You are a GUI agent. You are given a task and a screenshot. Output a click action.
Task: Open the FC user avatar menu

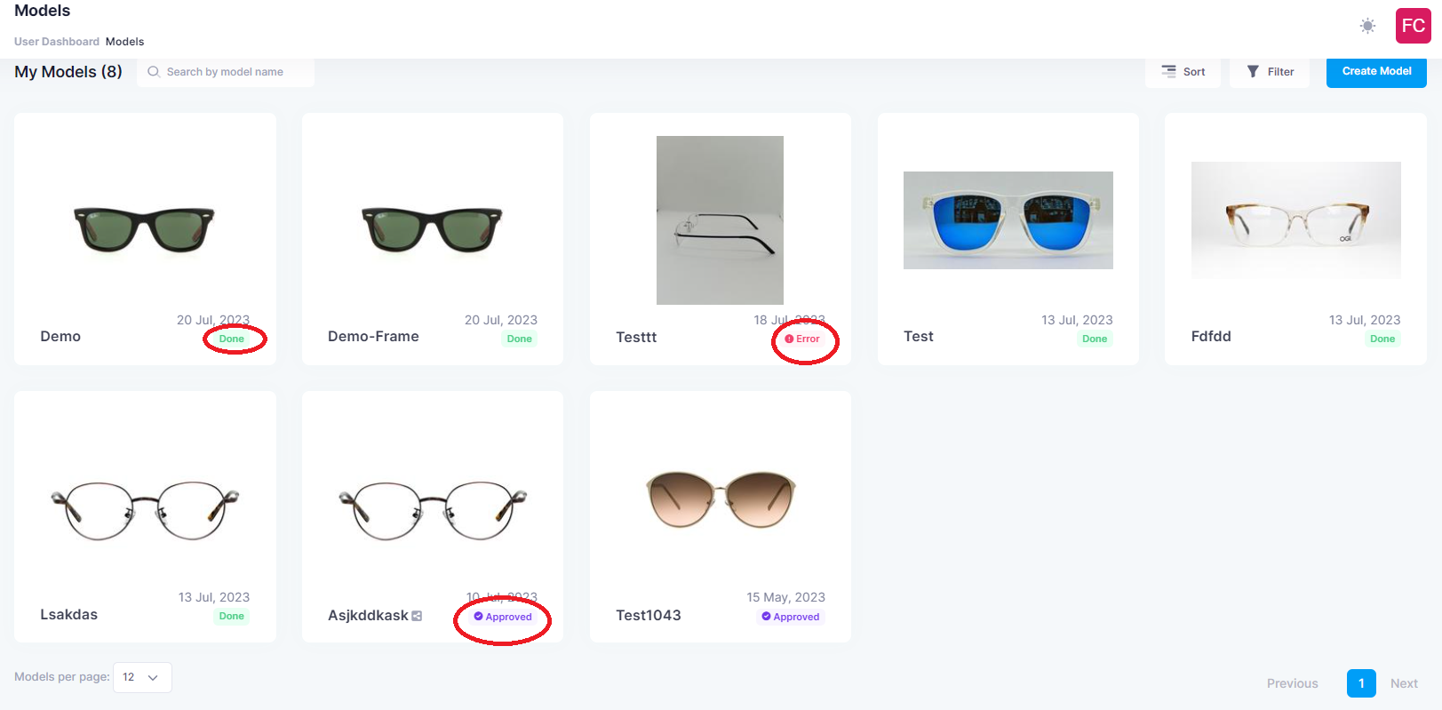point(1413,26)
